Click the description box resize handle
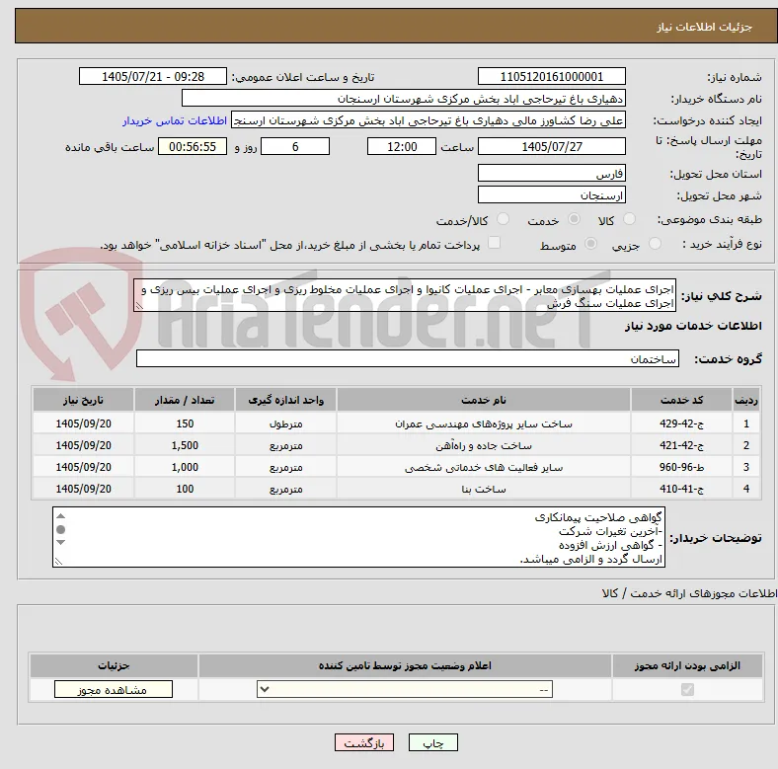 coord(139,306)
